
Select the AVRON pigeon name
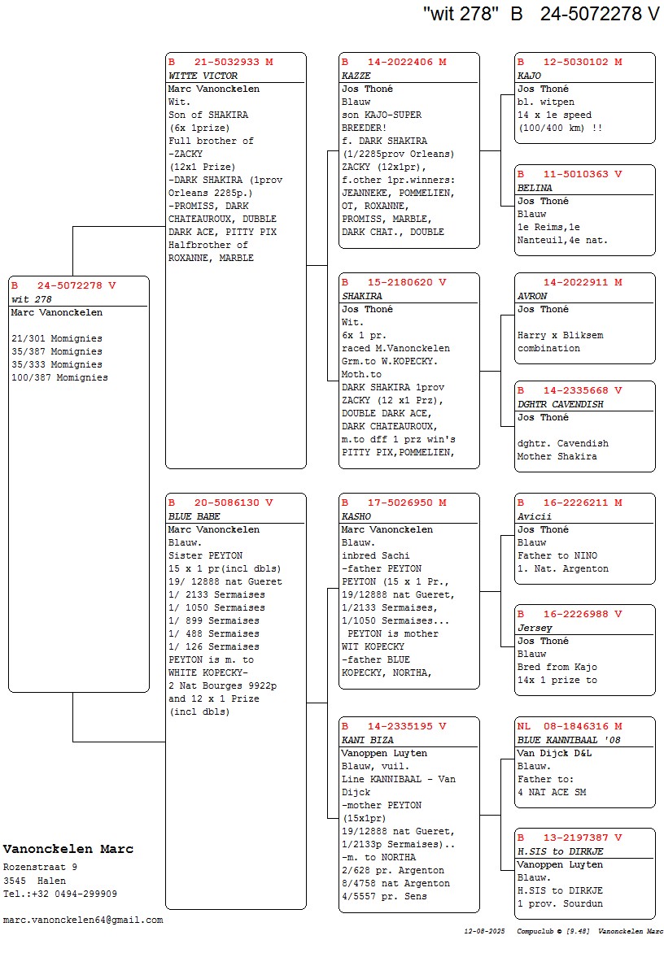tap(532, 296)
